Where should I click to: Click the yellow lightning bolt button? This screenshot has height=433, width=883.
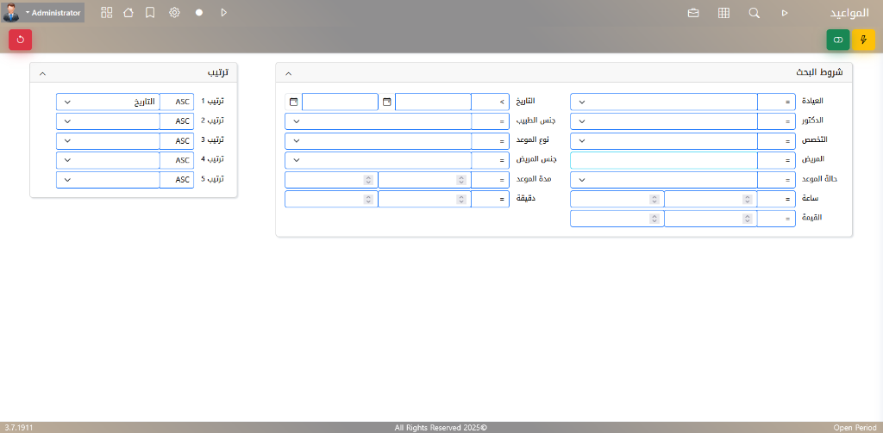click(x=863, y=40)
